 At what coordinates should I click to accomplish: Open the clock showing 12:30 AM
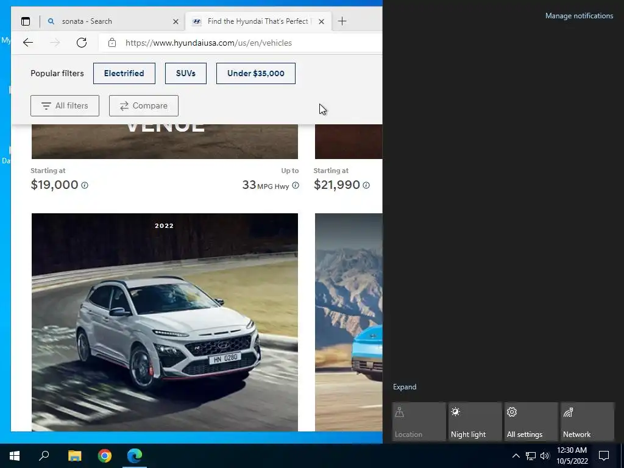[572, 456]
